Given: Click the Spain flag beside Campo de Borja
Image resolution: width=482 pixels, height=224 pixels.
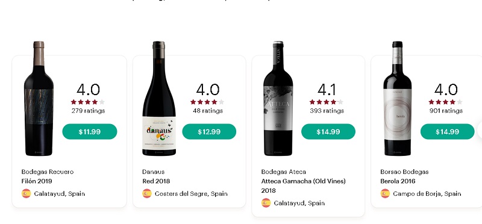Looking at the screenshot, I should (x=385, y=193).
